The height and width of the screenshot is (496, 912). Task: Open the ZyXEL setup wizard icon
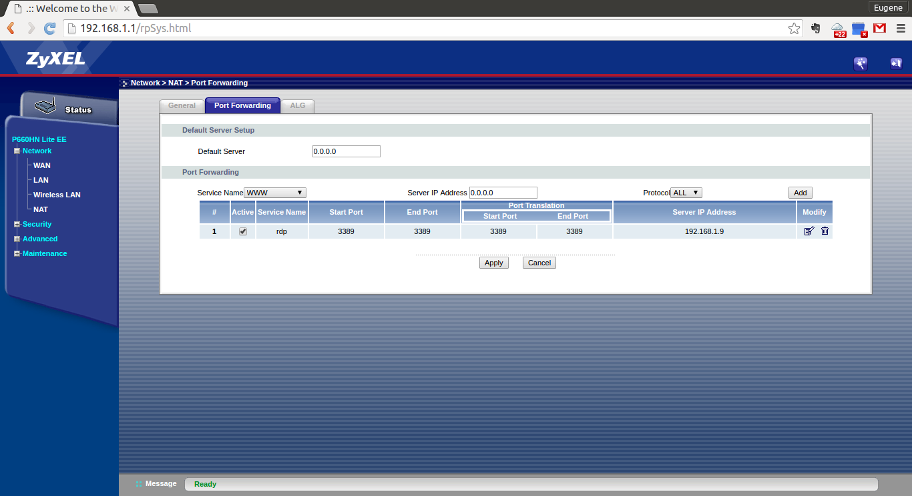point(861,64)
